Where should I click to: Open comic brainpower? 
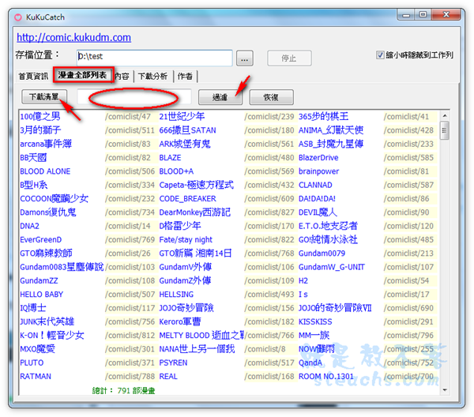coord(318,171)
